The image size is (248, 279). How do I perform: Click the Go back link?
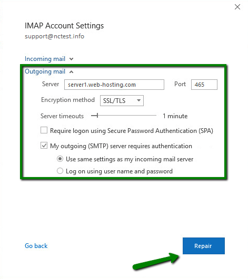pyautogui.click(x=36, y=246)
